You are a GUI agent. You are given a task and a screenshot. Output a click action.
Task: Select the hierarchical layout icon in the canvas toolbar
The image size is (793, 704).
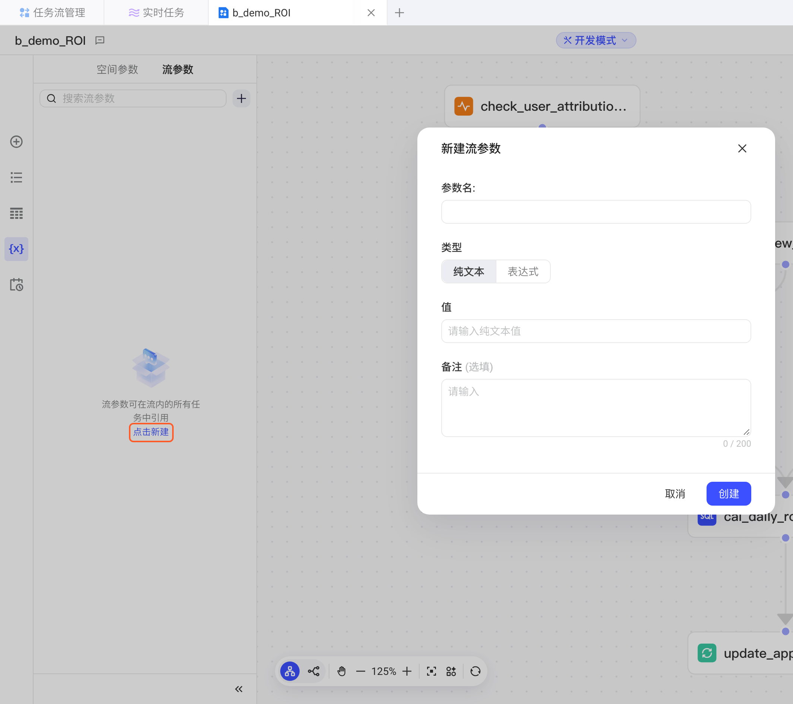click(x=290, y=671)
